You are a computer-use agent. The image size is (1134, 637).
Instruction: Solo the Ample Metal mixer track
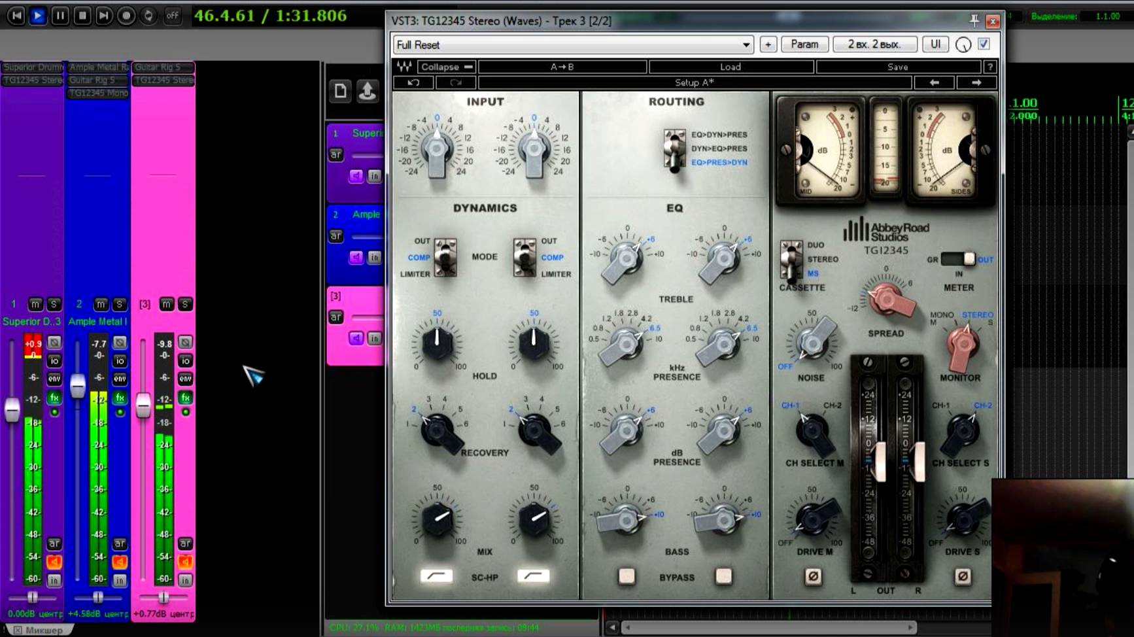click(120, 304)
